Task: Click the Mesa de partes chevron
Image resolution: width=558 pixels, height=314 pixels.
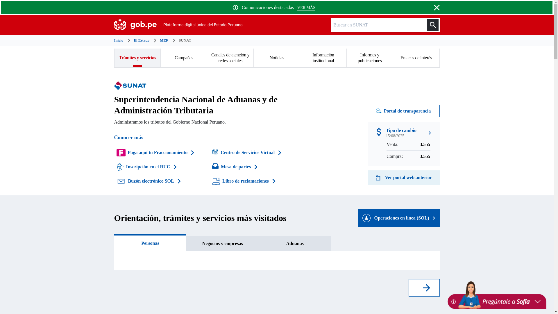Action: tap(256, 167)
